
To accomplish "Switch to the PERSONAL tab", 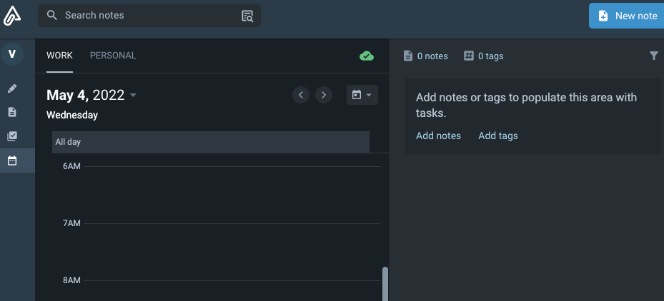I will click(x=113, y=56).
